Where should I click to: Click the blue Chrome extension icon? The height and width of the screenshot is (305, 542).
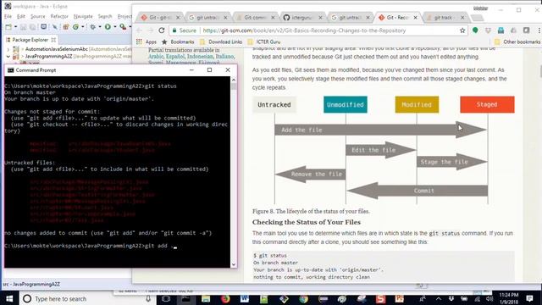(501, 30)
